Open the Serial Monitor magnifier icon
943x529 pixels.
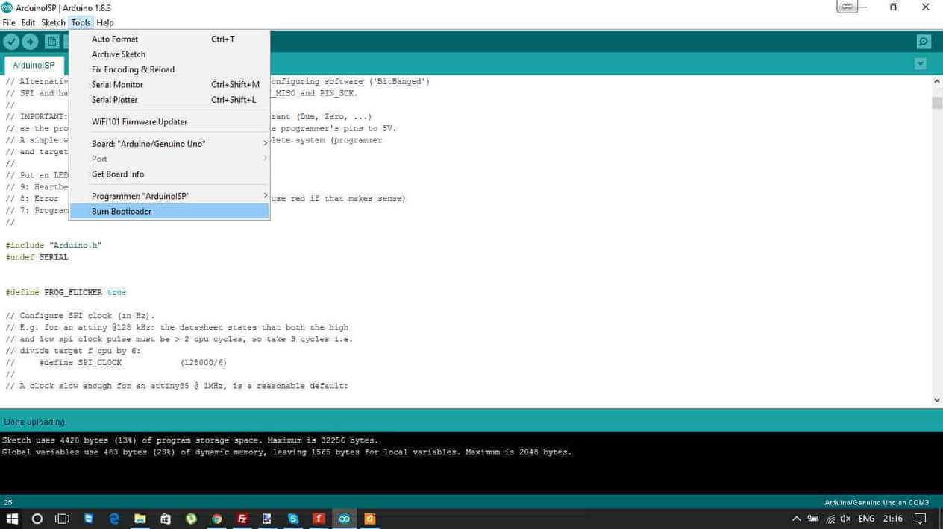click(924, 42)
